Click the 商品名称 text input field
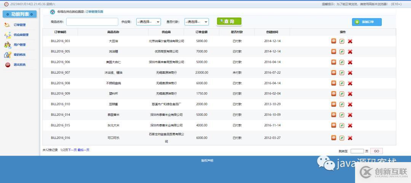The height and width of the screenshot is (183, 411). 92,22
